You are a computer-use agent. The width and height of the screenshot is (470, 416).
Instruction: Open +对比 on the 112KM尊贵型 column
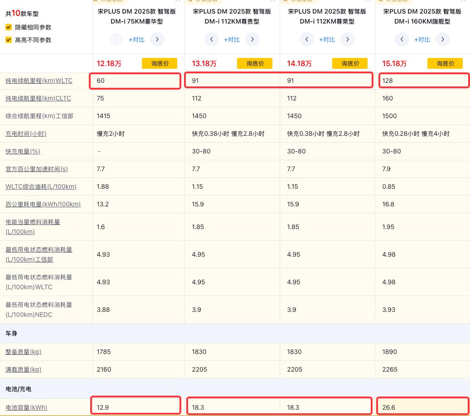tap(232, 39)
